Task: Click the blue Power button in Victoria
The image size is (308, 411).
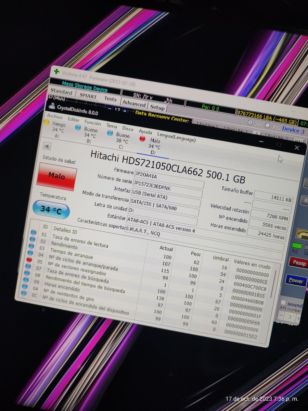Action: click(x=296, y=280)
